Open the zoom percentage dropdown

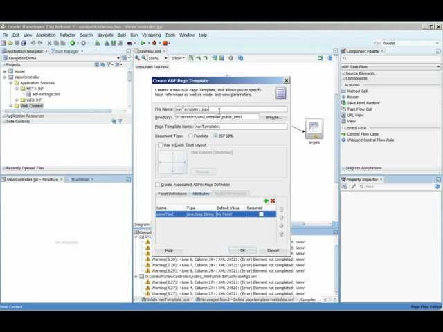point(166,58)
